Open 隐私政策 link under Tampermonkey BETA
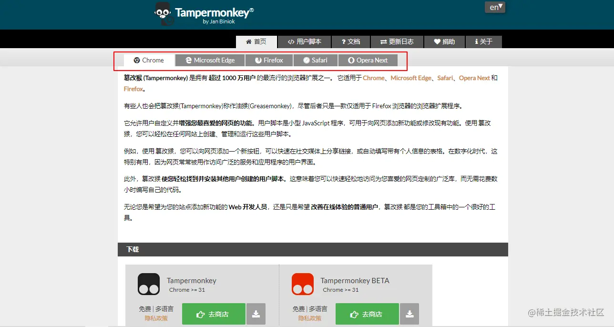 click(x=310, y=318)
